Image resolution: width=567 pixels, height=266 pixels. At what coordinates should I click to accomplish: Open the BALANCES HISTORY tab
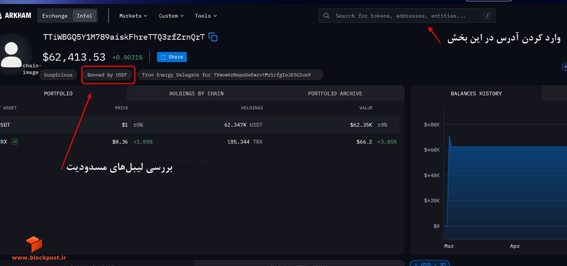[x=476, y=94]
